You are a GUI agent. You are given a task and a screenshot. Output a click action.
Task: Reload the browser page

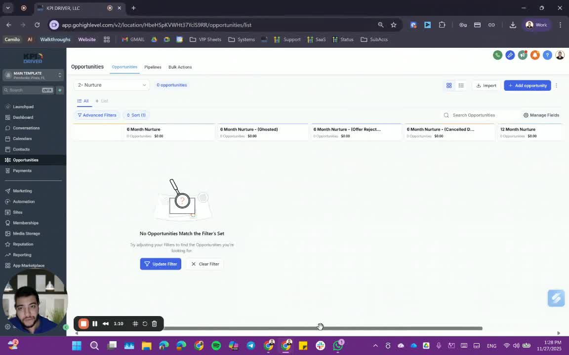37,25
